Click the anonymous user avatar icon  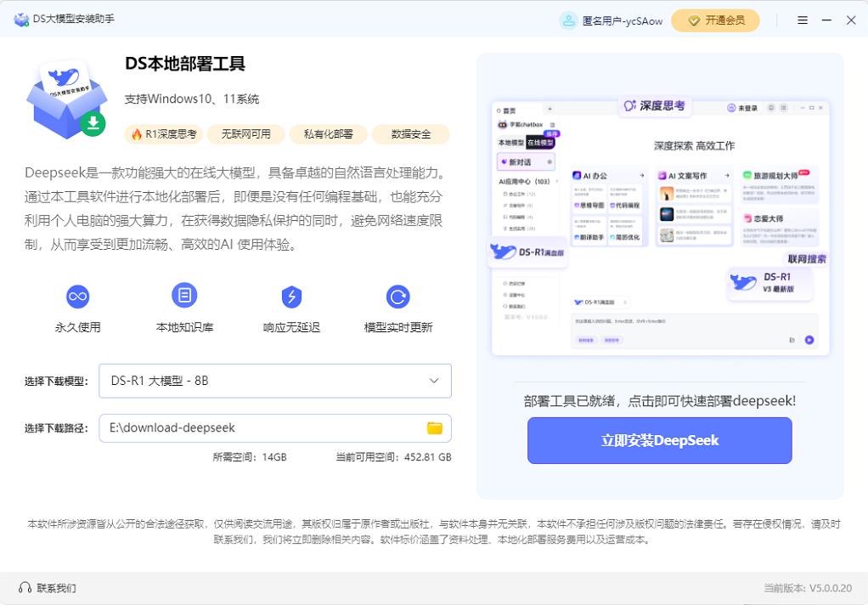568,20
